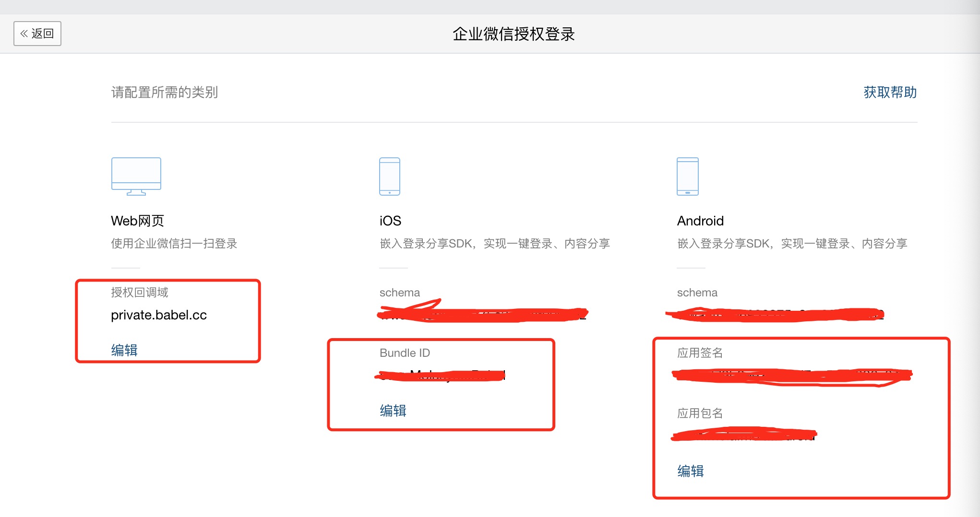980x517 pixels.
Task: Click the iOS SDK description text
Action: tap(495, 244)
